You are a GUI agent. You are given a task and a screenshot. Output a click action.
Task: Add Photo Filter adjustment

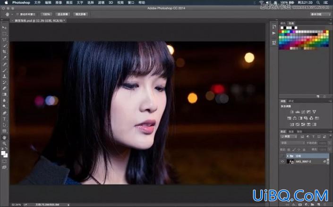306,118
